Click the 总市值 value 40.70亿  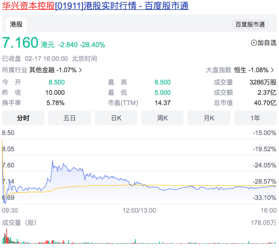pyautogui.click(x=265, y=103)
